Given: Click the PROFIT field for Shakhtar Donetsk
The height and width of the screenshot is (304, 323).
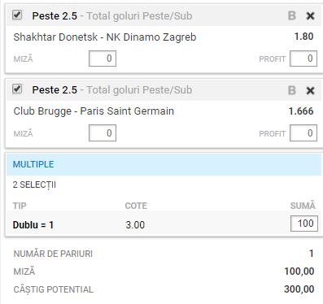Looking at the screenshot, I should 303,59.
